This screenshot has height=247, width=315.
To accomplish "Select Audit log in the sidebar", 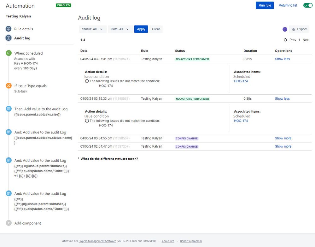I will (22, 38).
